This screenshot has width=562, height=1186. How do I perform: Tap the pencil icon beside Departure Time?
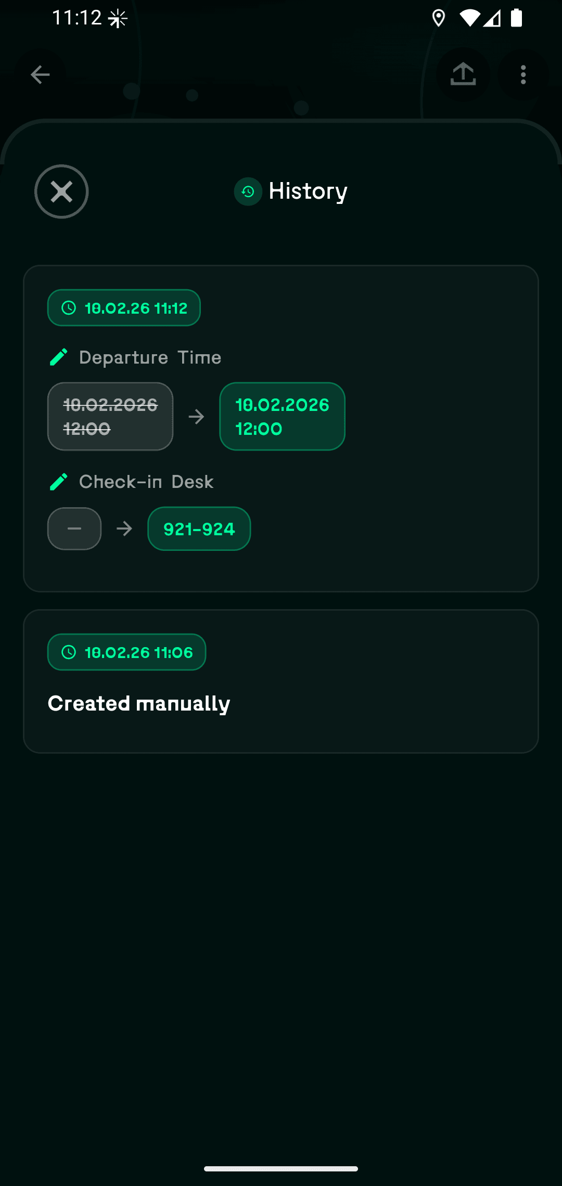tap(59, 357)
